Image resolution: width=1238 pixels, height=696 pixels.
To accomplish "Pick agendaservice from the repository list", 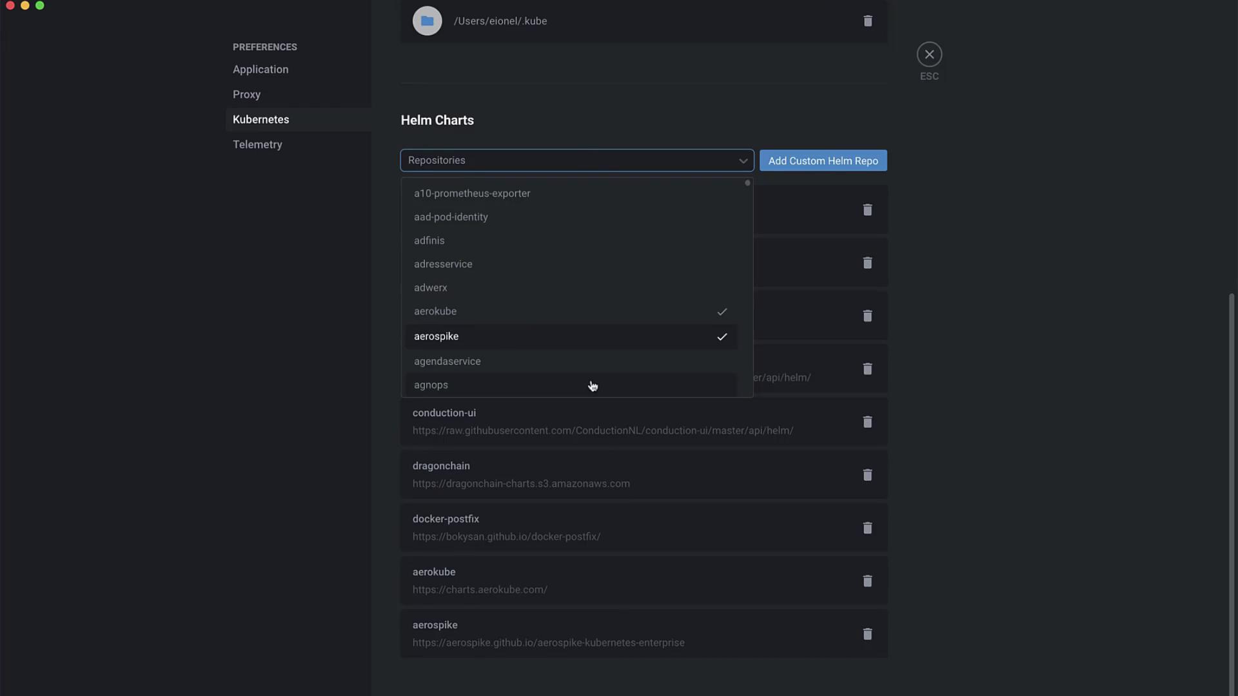I will pos(447,362).
